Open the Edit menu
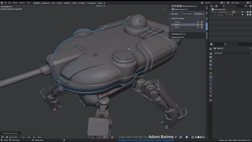The height and width of the screenshot is (142, 252). (10, 3)
